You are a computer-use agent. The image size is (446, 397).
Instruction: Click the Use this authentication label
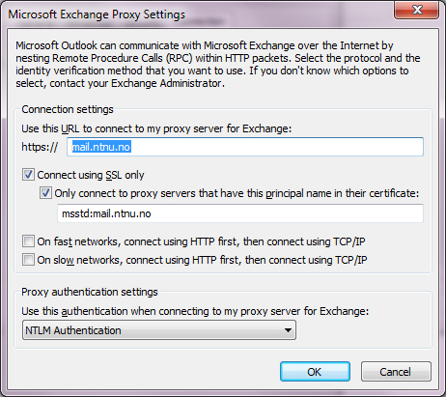pos(195,311)
